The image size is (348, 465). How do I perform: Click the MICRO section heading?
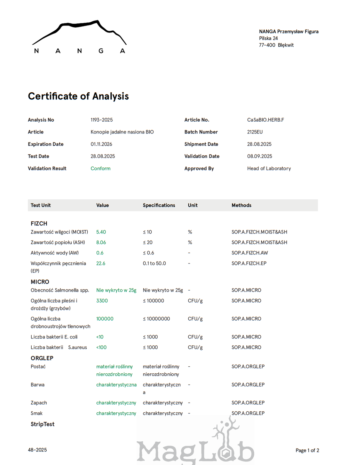coord(40,282)
